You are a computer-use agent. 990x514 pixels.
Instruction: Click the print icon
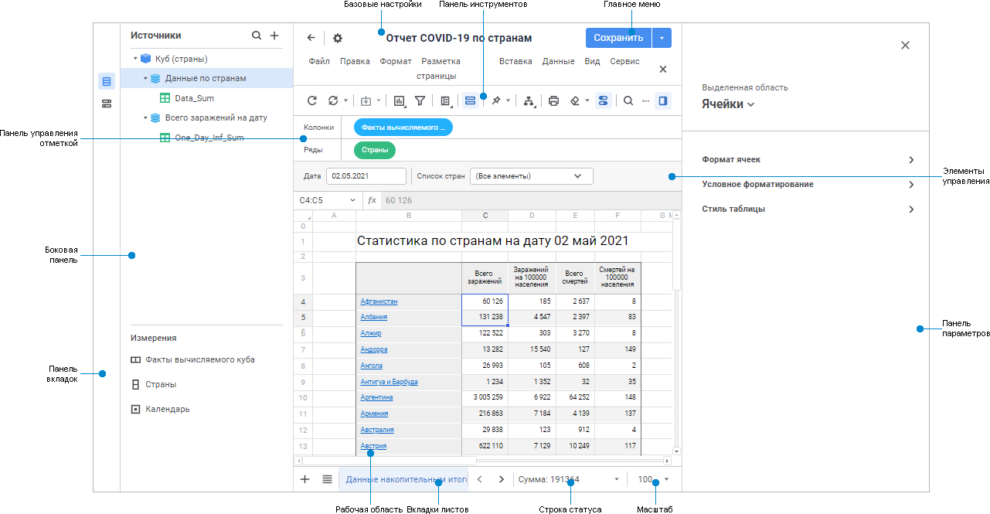click(553, 100)
